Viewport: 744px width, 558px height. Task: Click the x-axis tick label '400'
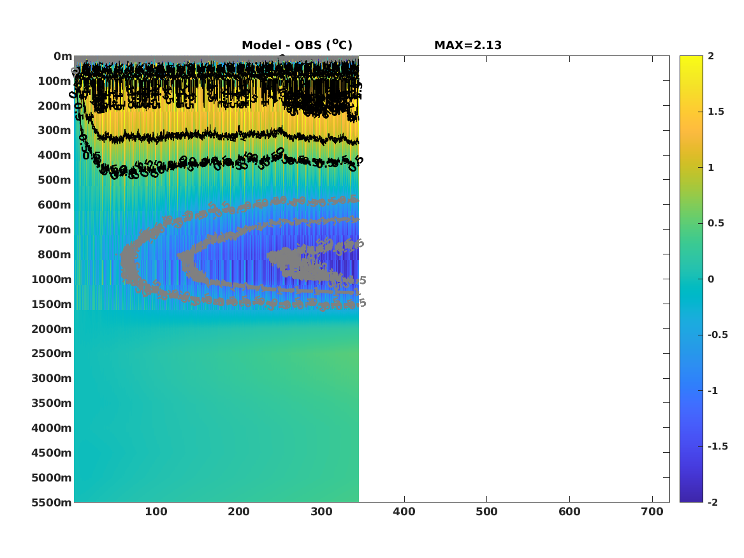coord(404,511)
